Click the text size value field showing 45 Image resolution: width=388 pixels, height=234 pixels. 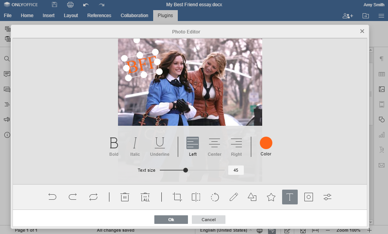(236, 170)
